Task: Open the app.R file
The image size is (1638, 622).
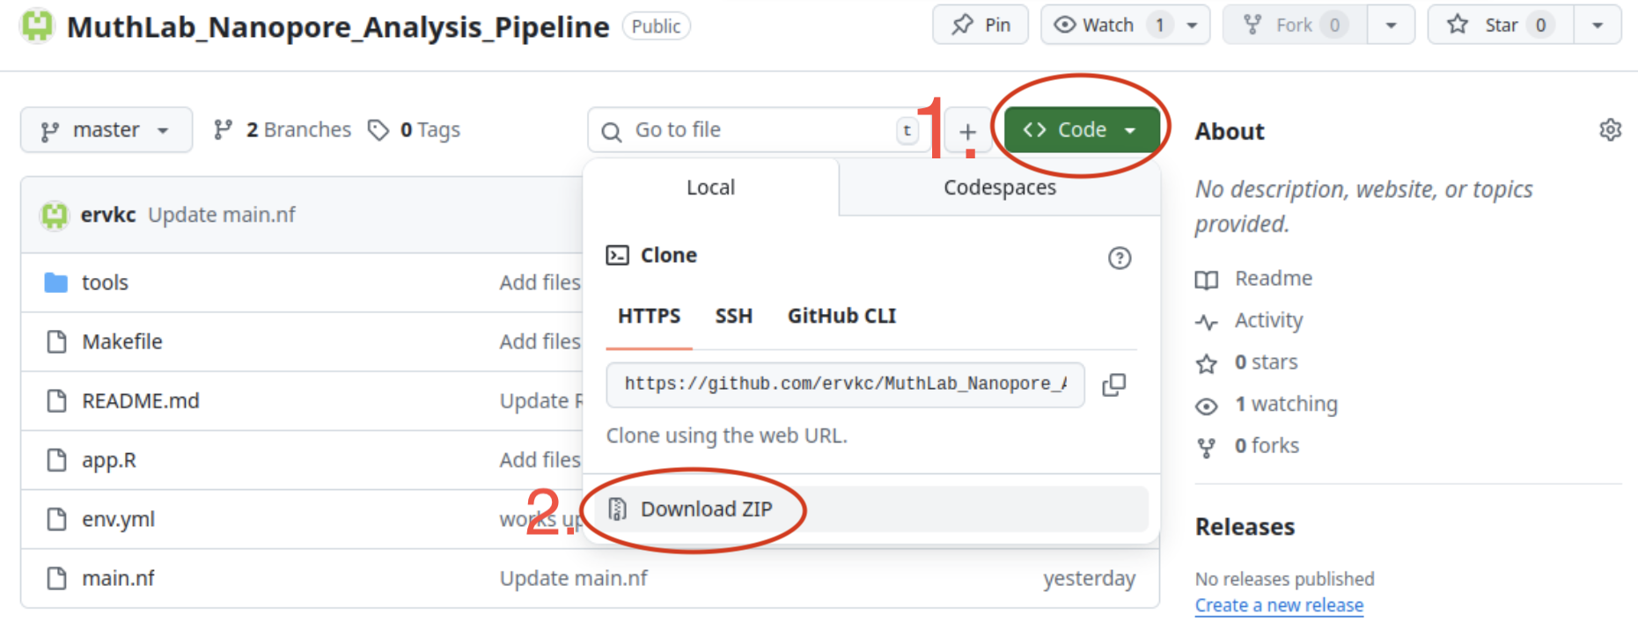Action: (109, 460)
